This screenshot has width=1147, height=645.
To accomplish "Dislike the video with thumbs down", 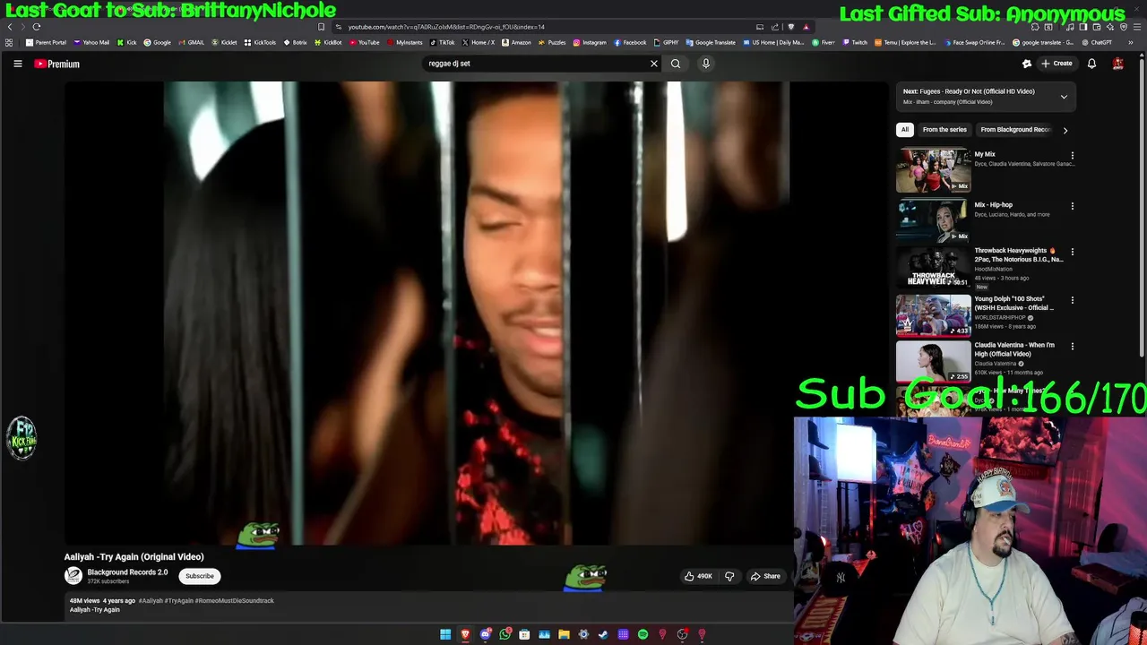I will coord(729,576).
